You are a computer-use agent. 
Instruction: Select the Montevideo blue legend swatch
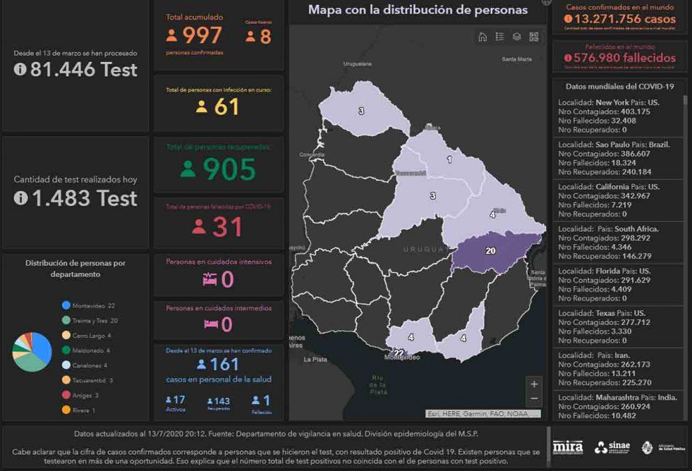tap(66, 306)
